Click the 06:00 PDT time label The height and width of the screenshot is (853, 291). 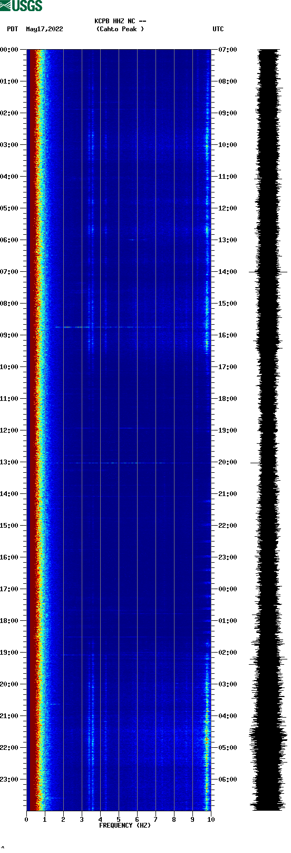coord(9,240)
